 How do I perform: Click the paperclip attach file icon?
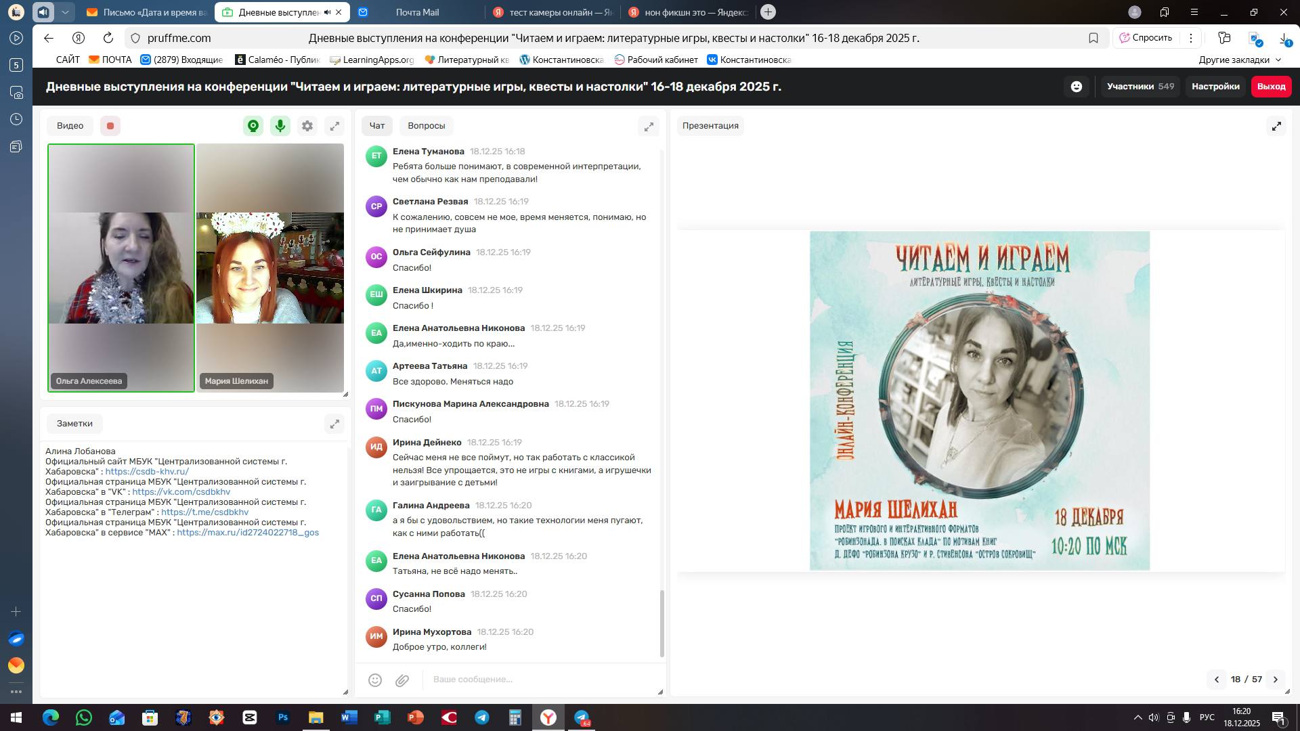[x=402, y=680]
